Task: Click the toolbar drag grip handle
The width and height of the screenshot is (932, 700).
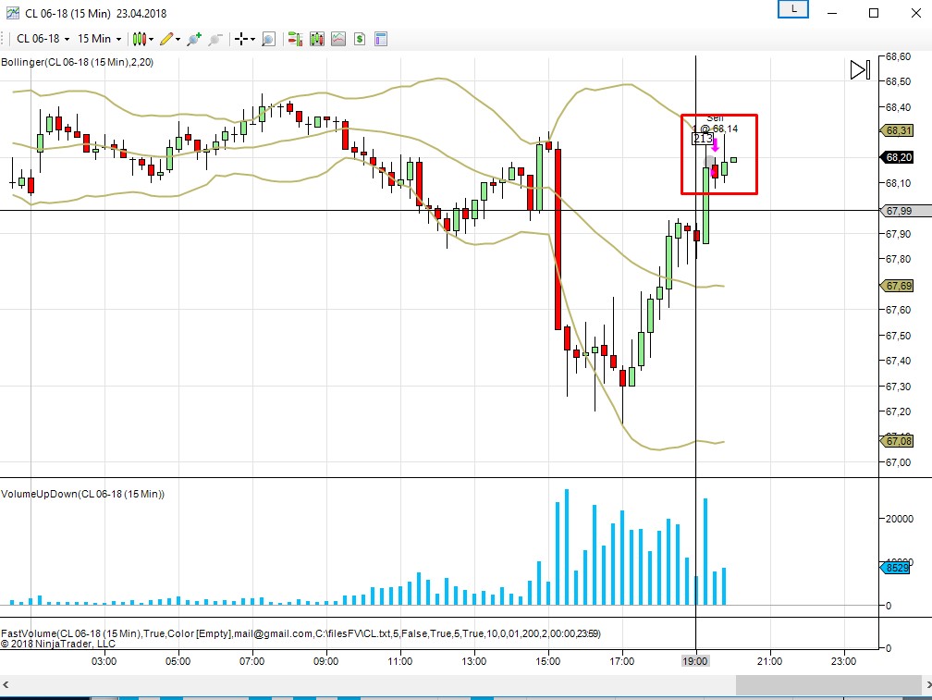Action: click(4, 39)
